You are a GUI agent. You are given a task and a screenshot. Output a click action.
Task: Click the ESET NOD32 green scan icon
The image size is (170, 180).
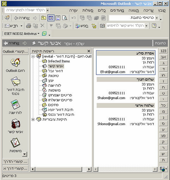[44, 34]
